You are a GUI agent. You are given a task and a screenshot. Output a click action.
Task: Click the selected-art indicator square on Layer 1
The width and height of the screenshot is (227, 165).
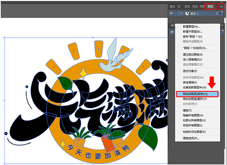(219, 13)
